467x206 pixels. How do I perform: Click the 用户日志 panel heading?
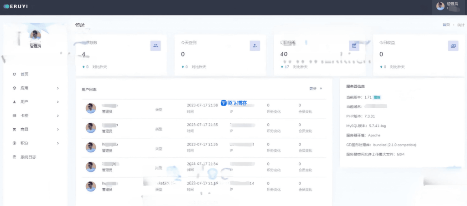pos(89,89)
